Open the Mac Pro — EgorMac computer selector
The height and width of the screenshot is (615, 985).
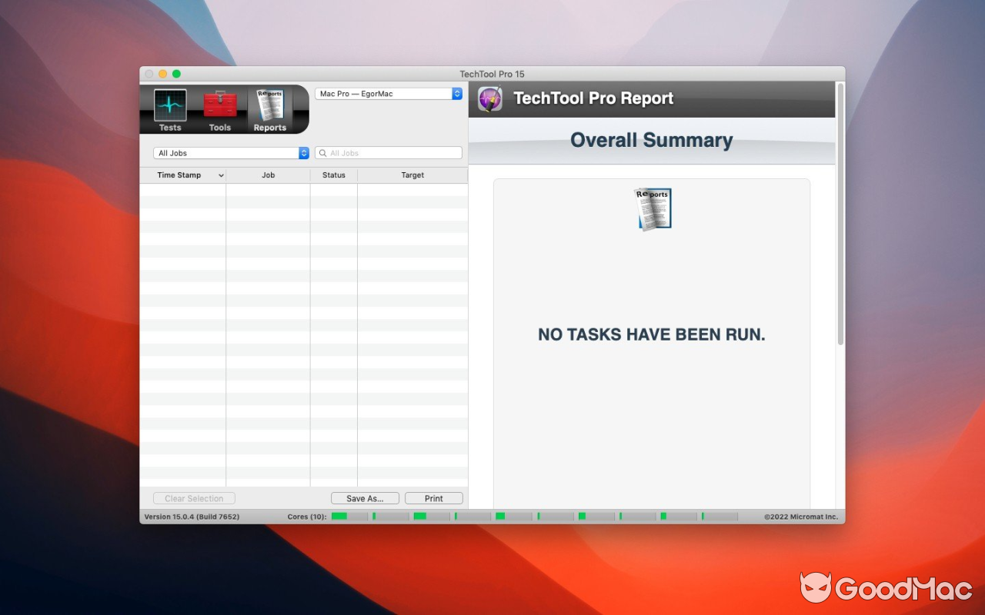point(389,93)
